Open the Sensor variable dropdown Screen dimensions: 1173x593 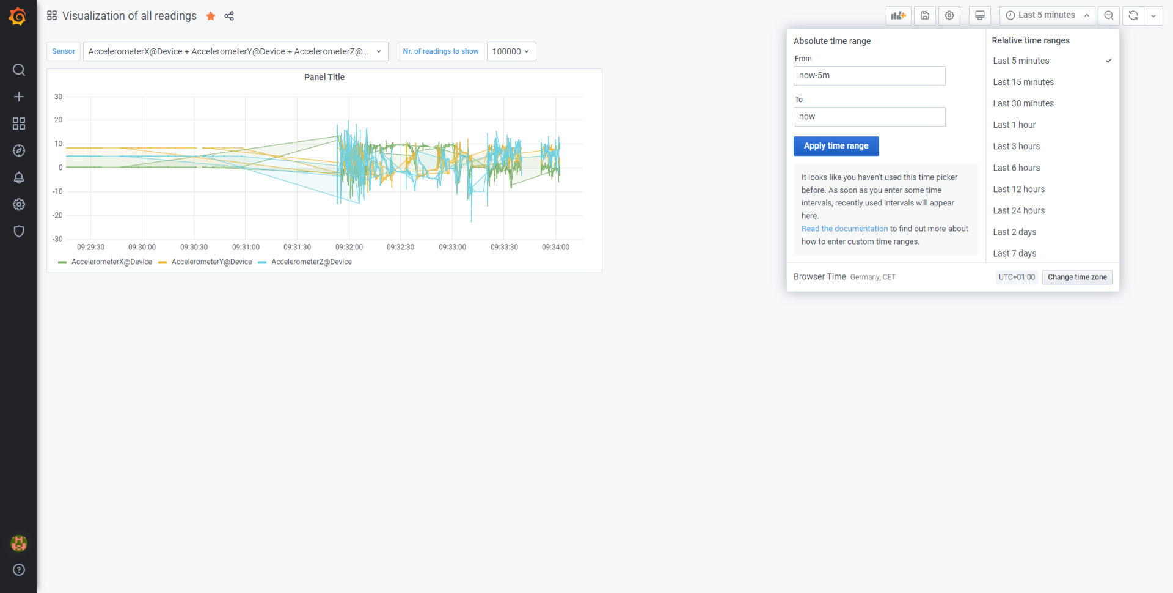click(236, 51)
